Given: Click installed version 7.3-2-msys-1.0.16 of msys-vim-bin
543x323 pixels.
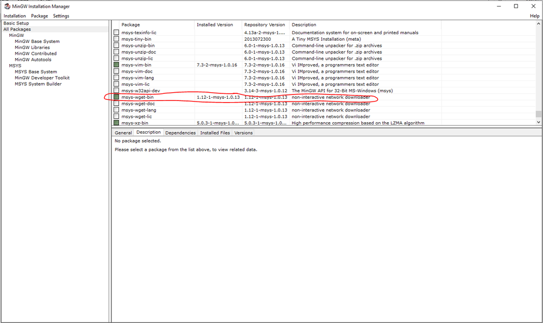Looking at the screenshot, I should coord(217,65).
